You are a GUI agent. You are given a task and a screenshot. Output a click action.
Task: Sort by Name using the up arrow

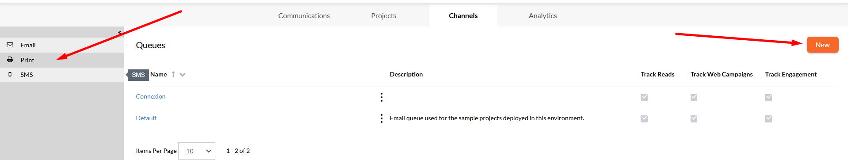[173, 74]
